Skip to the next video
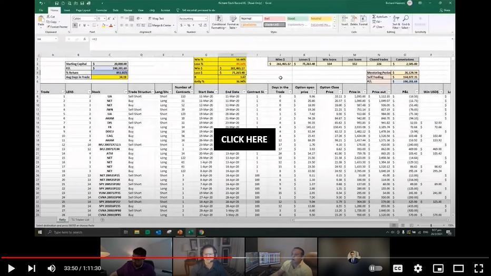Screen dimensions: 491x276 pos(32,268)
